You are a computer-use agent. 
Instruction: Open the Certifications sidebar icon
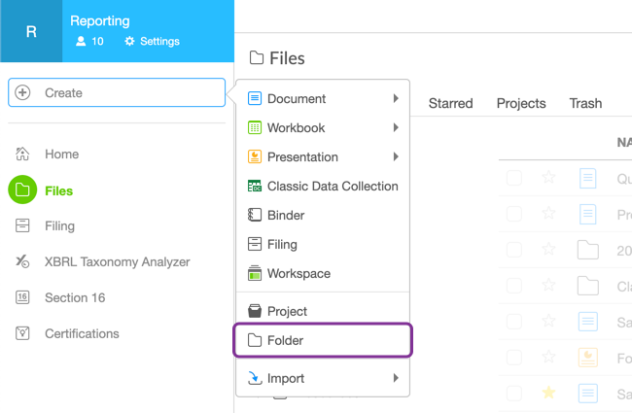click(22, 333)
